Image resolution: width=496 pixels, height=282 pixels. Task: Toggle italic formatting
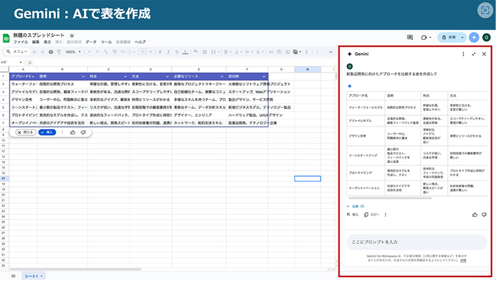[x=168, y=52]
